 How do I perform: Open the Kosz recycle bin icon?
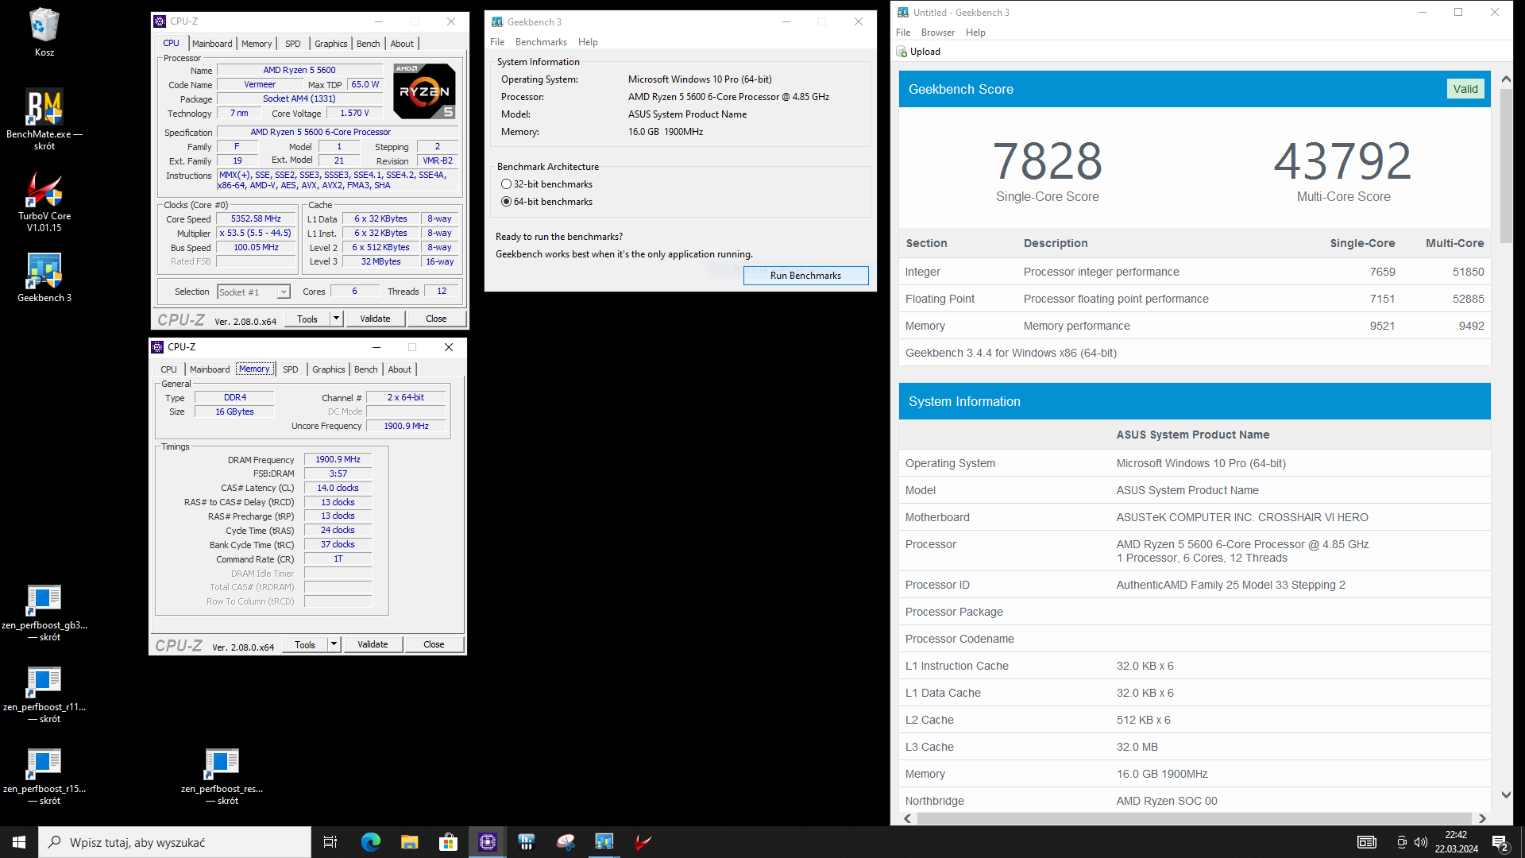coord(44,32)
